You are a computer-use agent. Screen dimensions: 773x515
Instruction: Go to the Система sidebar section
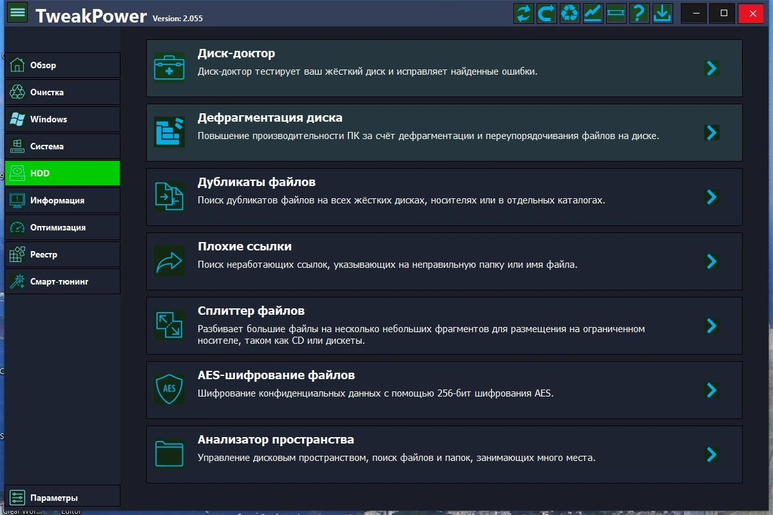tap(62, 146)
